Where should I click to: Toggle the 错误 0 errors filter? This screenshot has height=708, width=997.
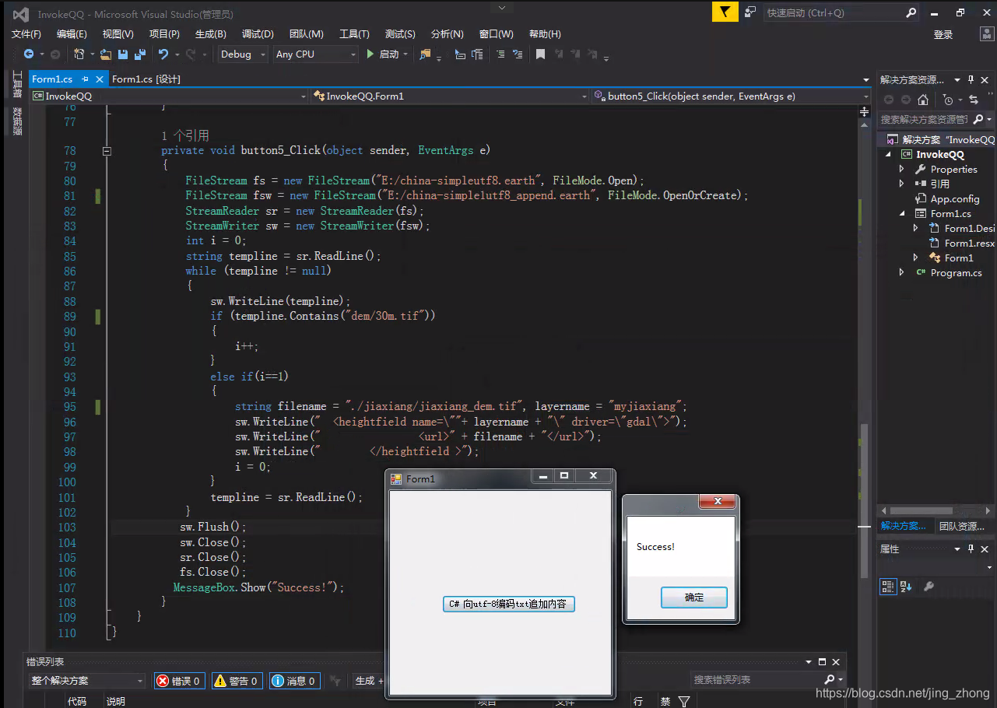[179, 681]
